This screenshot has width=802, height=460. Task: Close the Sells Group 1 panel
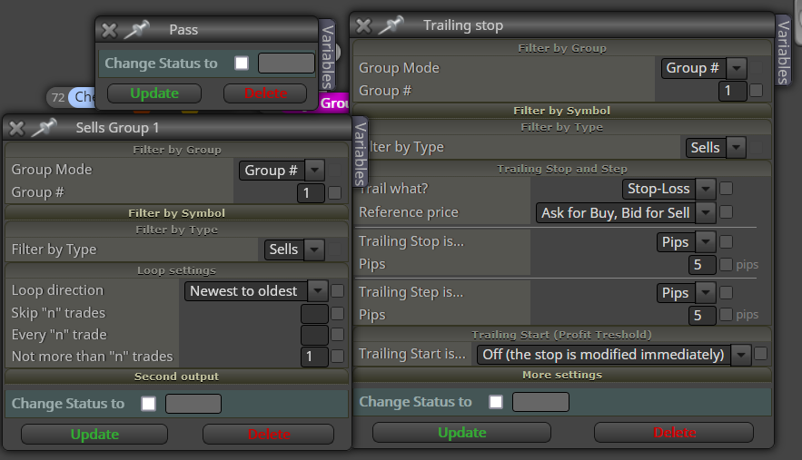tap(16, 128)
